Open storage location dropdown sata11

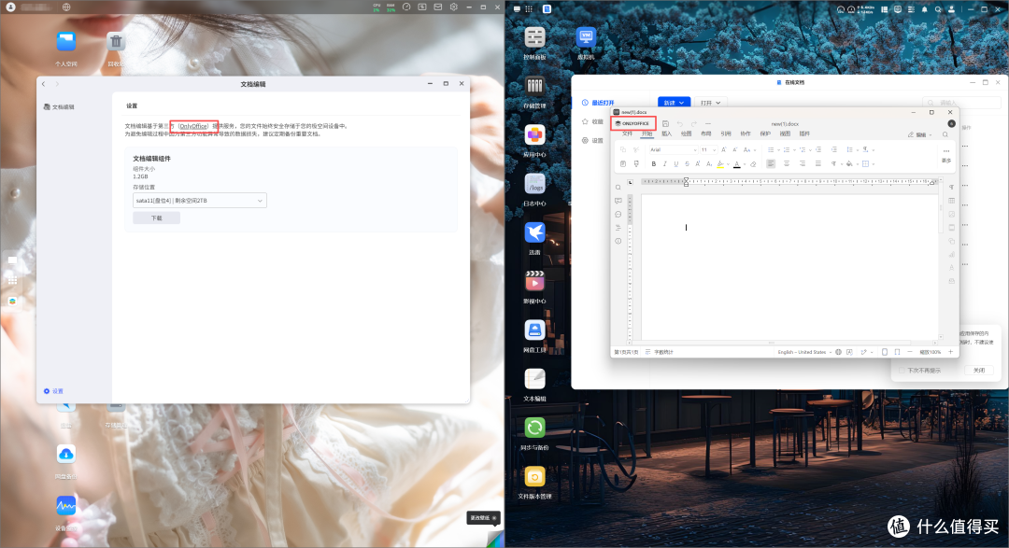click(200, 201)
